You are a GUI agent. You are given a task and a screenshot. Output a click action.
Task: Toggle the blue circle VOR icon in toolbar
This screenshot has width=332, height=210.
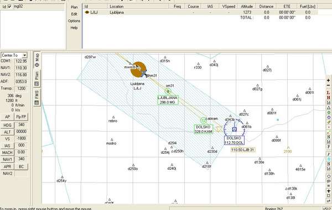(328, 117)
